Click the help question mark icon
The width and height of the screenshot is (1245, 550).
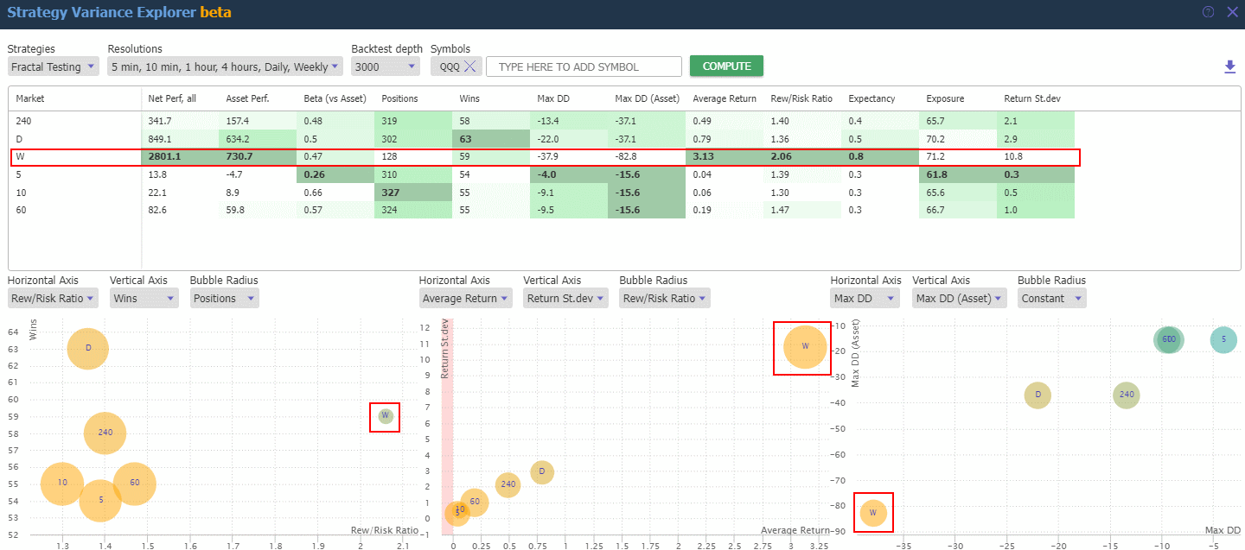pyautogui.click(x=1209, y=12)
